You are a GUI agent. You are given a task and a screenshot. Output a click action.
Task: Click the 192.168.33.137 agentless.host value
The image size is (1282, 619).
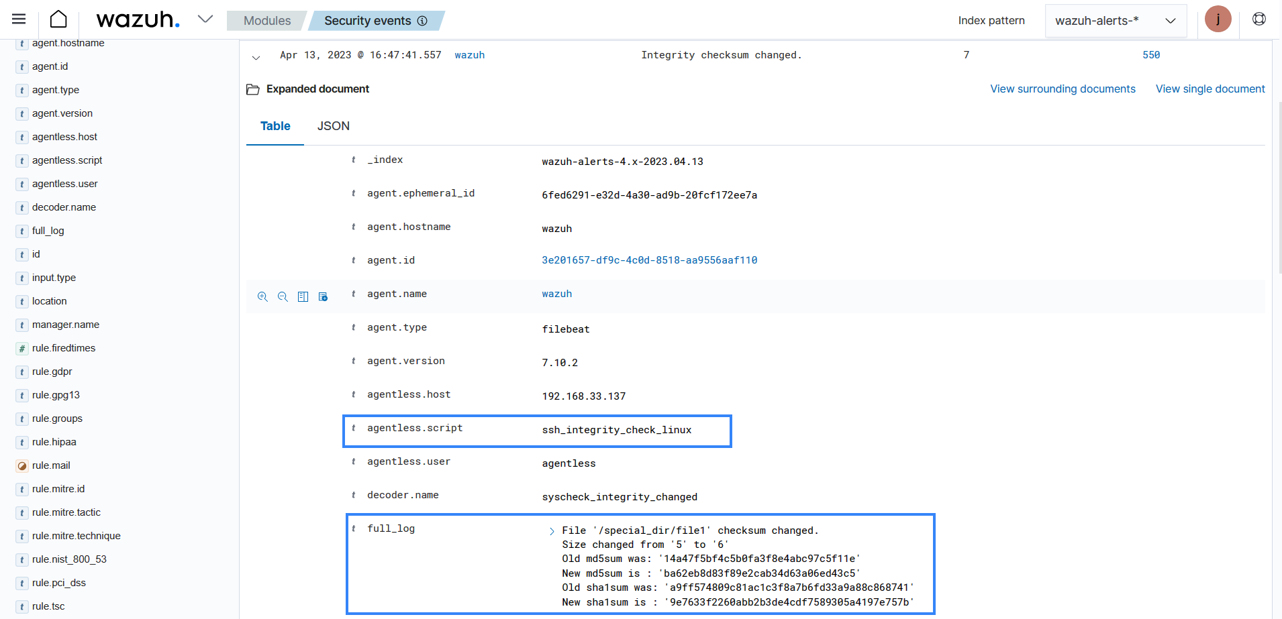[x=583, y=396]
